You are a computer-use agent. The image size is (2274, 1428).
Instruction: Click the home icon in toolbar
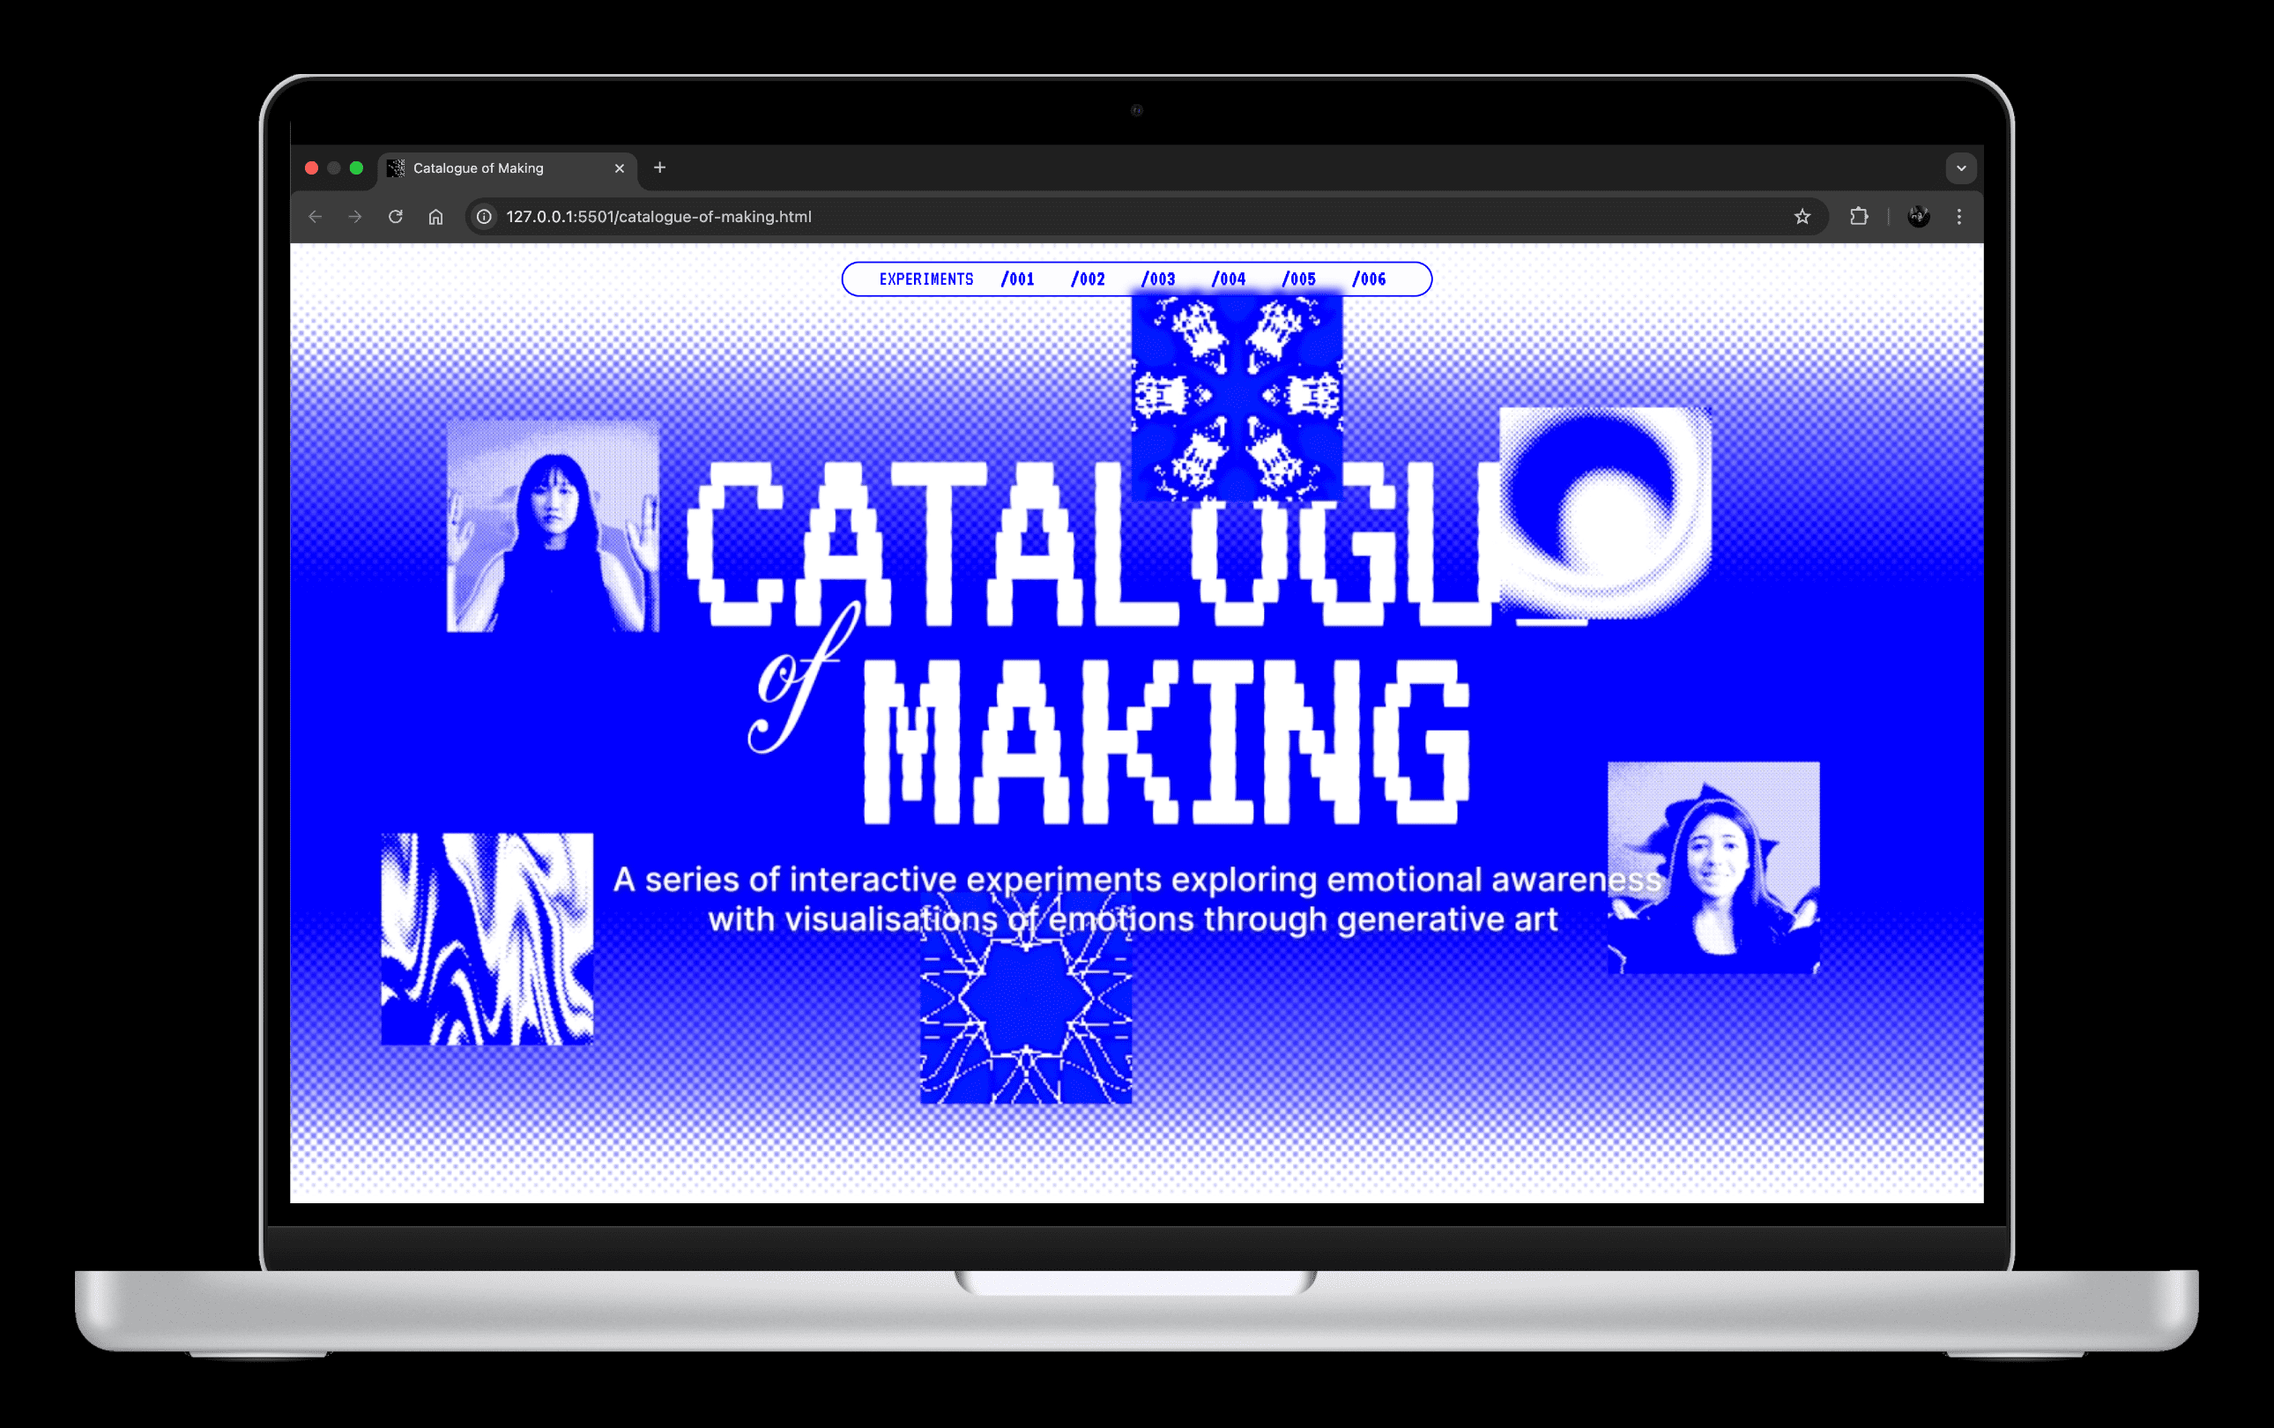coord(435,217)
